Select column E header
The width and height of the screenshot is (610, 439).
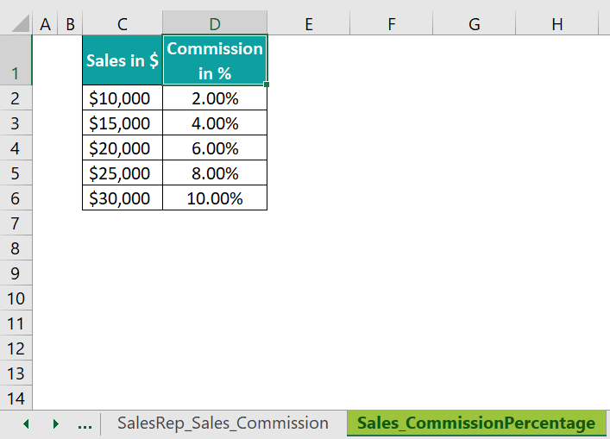point(309,24)
